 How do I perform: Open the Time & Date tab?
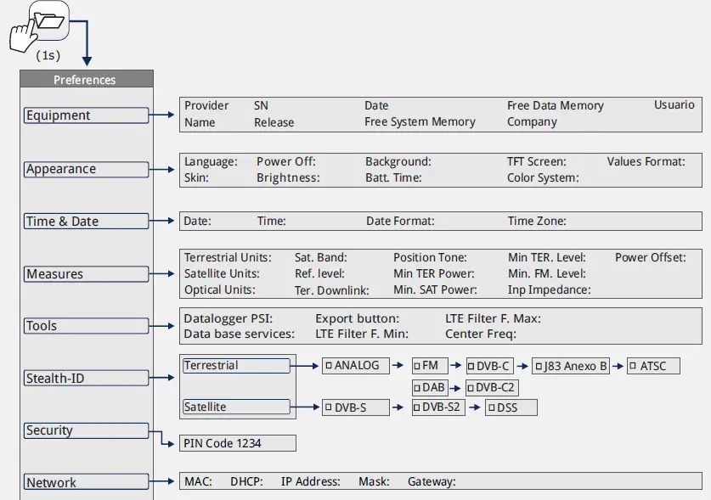[x=86, y=222]
